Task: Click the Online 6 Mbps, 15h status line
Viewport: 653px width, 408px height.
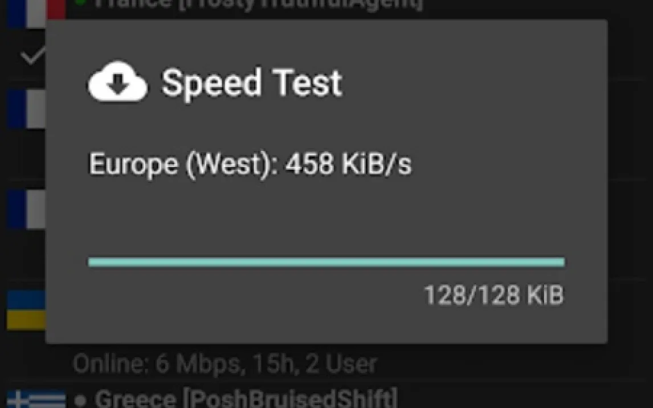Action: 225,364
